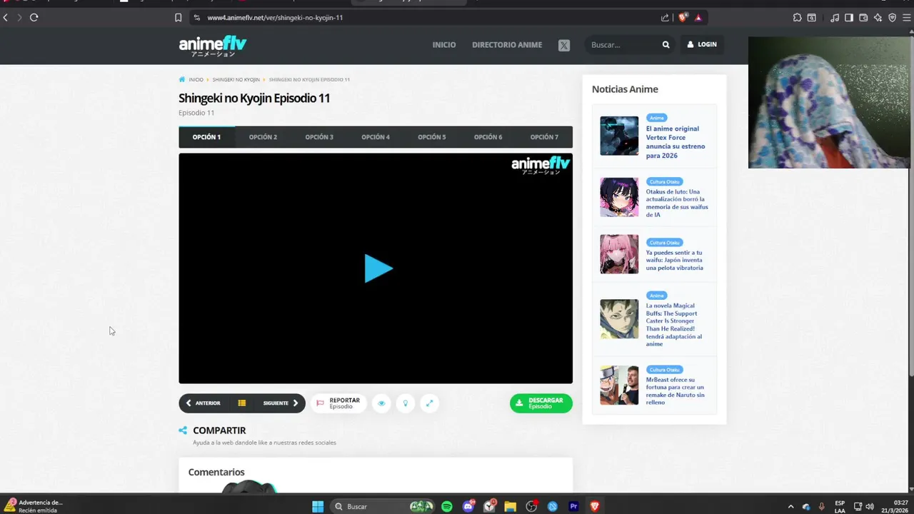
Task: Open File Explorer from the taskbar
Action: pyautogui.click(x=510, y=506)
